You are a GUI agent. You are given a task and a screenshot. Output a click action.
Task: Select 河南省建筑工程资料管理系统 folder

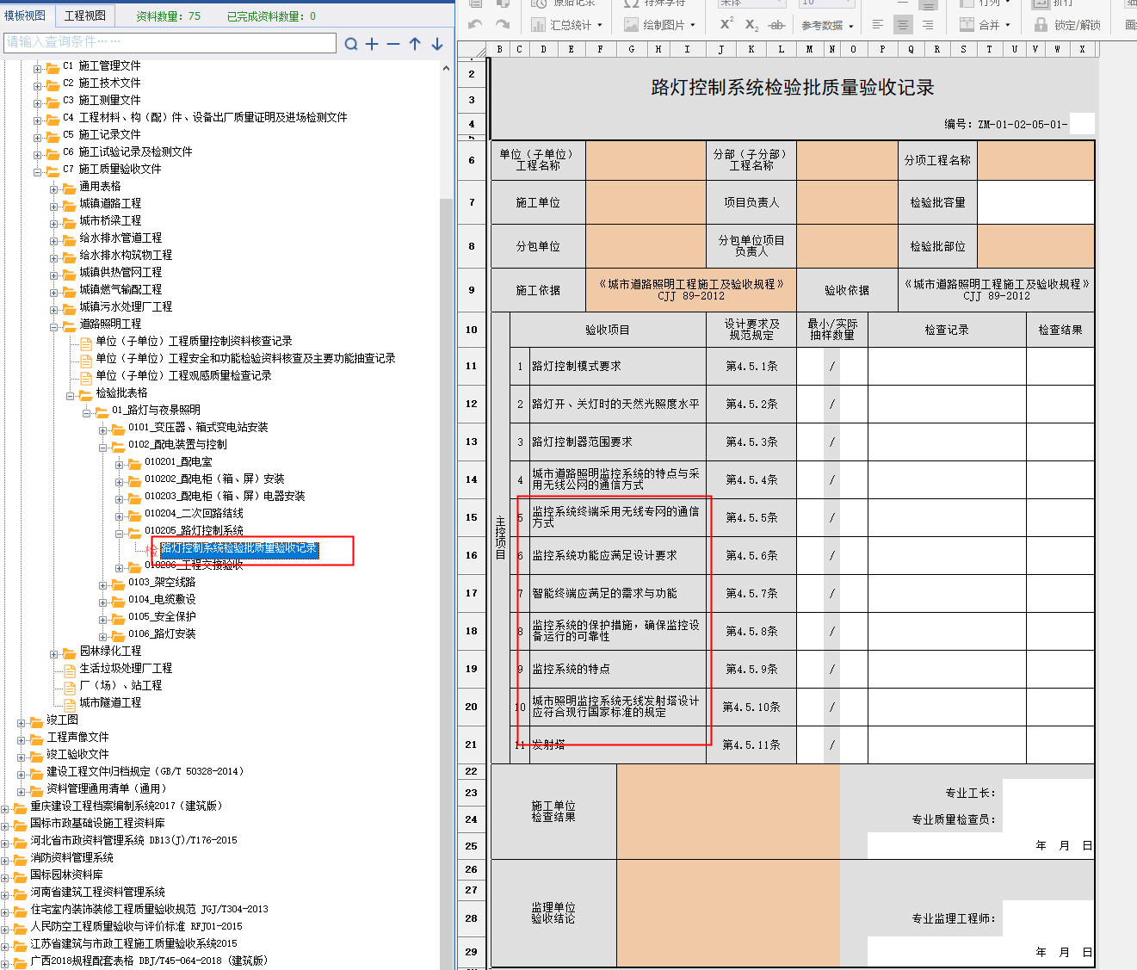97,892
